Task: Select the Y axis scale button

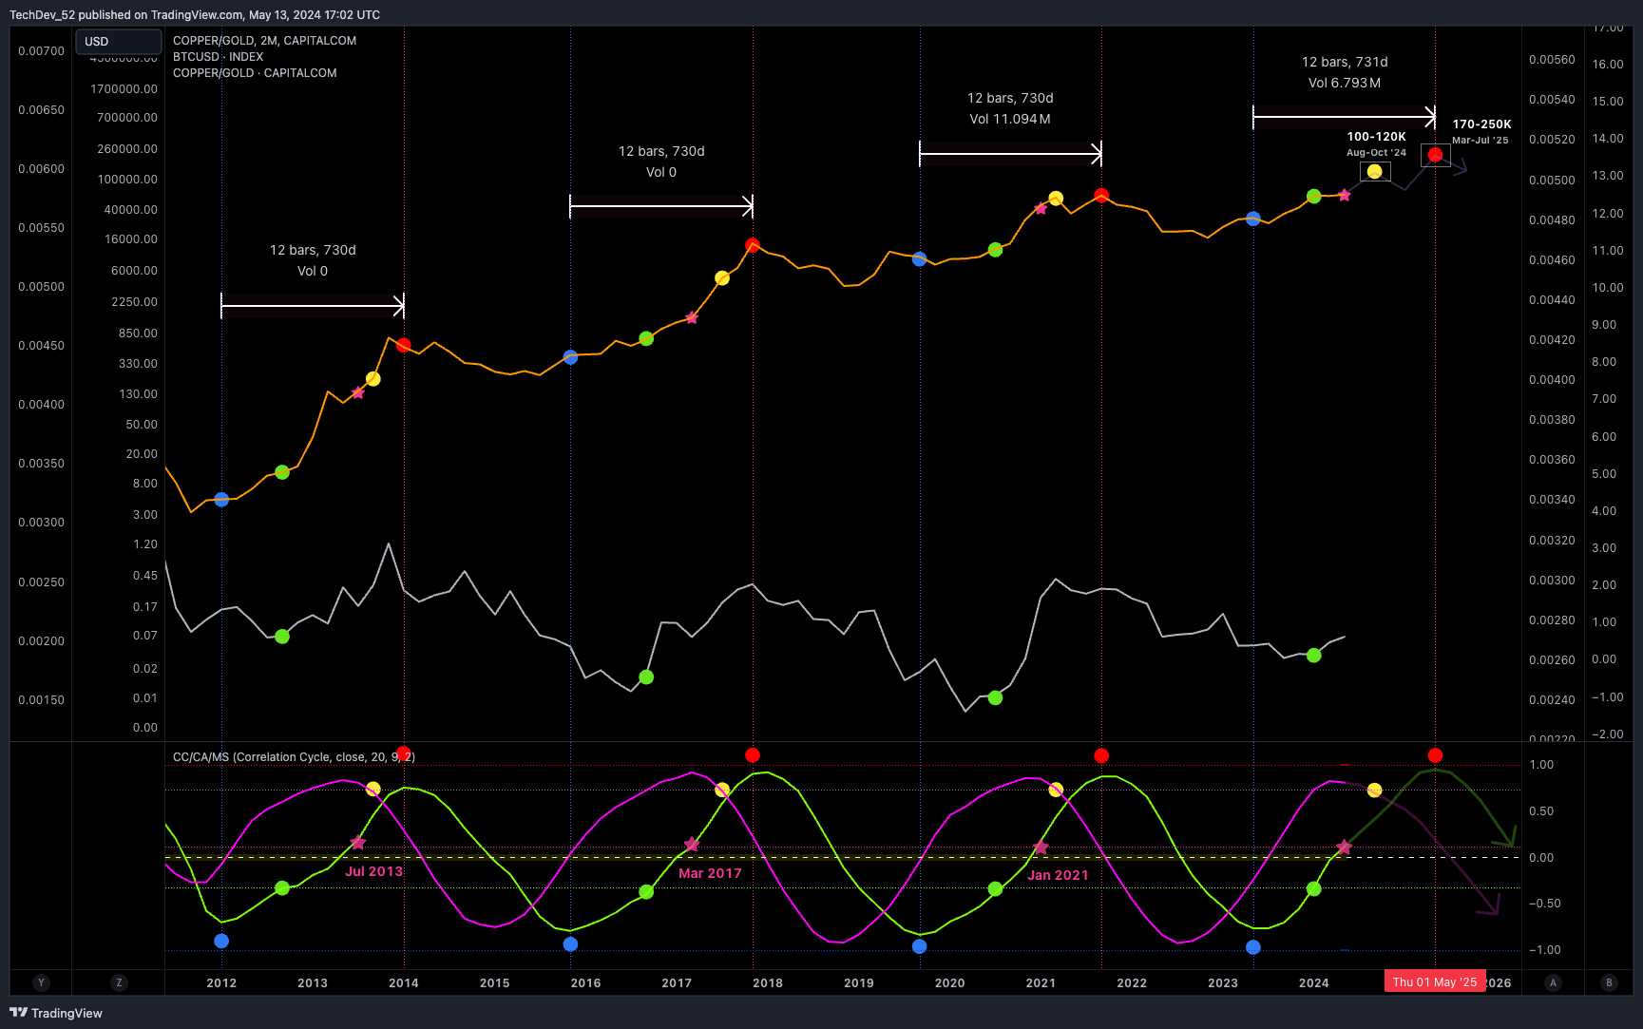Action: coord(41,982)
